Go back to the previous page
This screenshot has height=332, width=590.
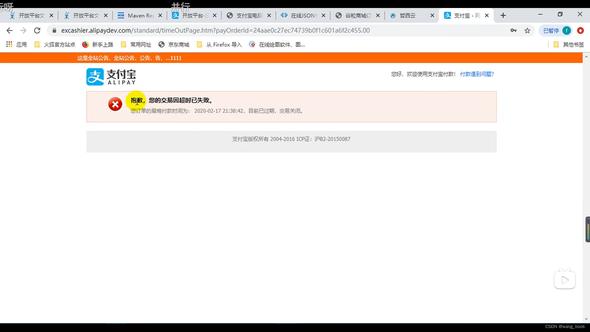tap(10, 30)
